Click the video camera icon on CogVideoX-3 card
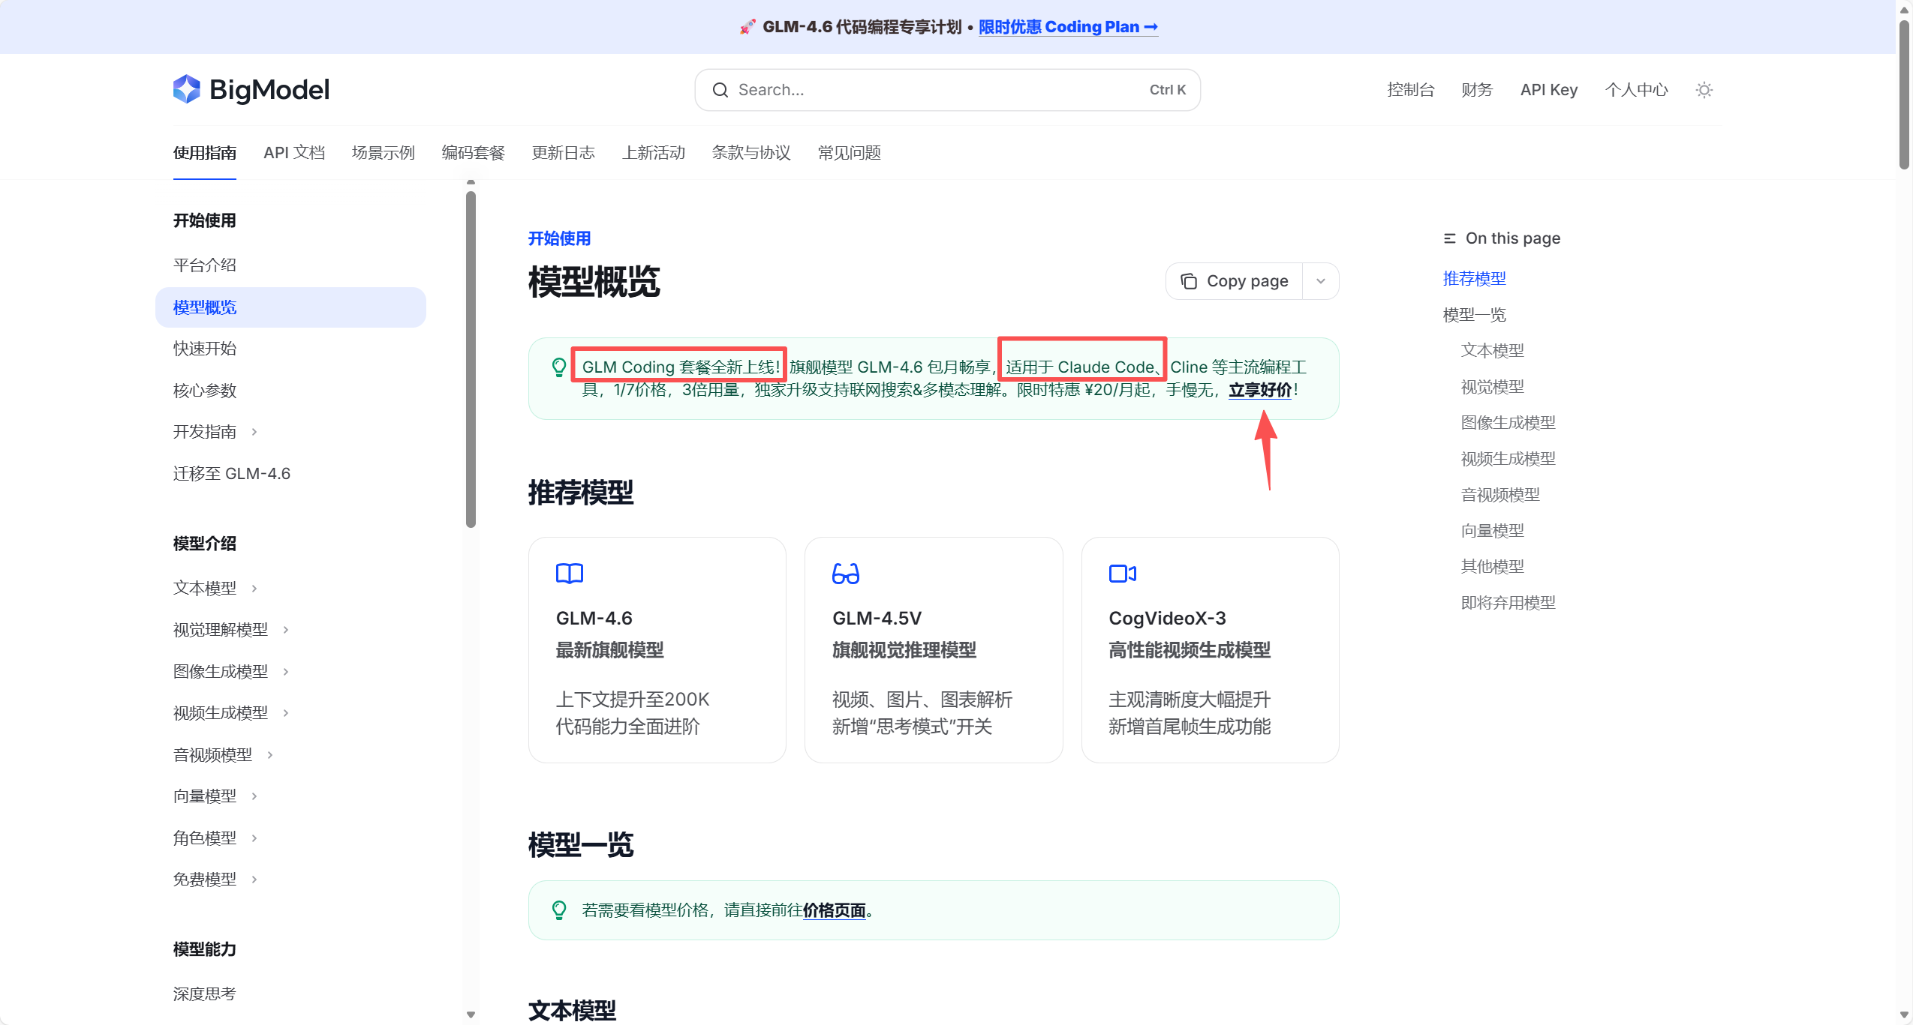The width and height of the screenshot is (1913, 1025). [1122, 574]
